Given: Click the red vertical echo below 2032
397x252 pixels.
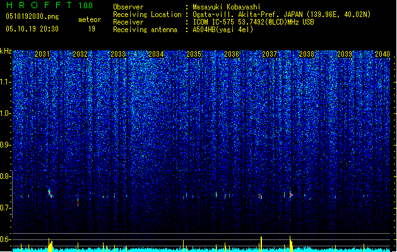Looking at the screenshot, I should 78,201.
